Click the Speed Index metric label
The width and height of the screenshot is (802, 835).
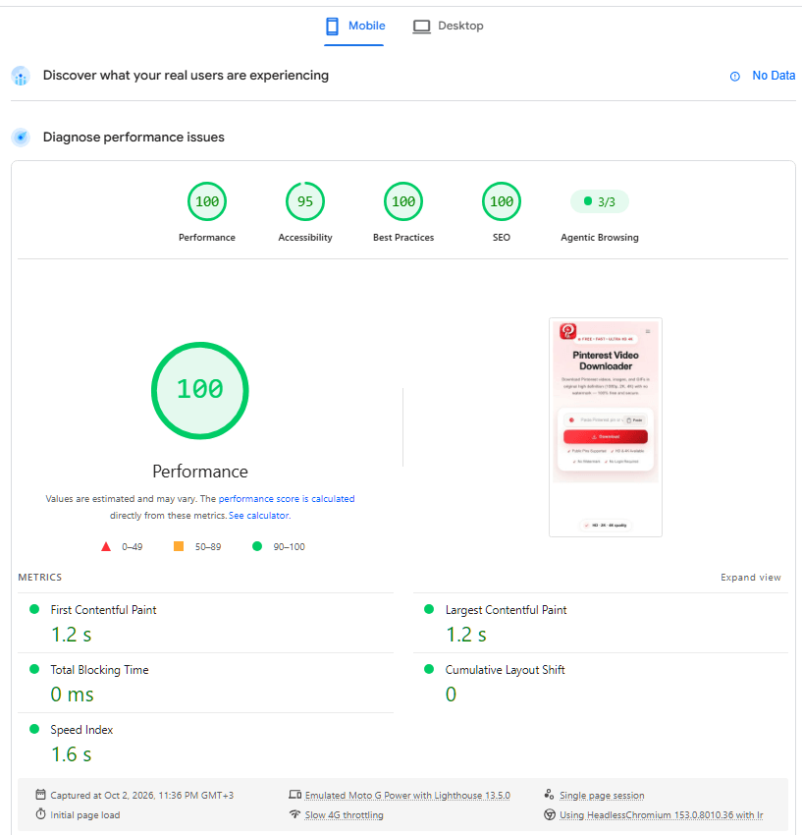81,730
